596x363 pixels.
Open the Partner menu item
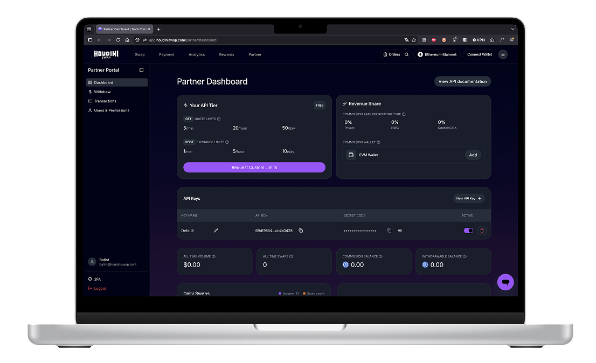point(255,55)
